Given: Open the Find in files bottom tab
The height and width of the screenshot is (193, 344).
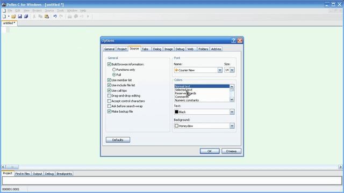Looking at the screenshot, I should (x=23, y=174).
